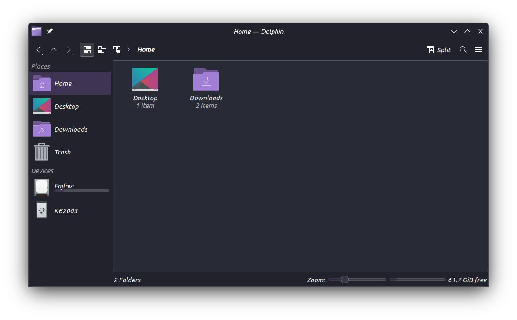Switch to Details tree view mode
This screenshot has height=320, width=517.
pos(117,50)
